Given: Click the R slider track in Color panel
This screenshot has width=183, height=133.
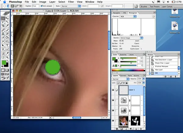Looking at the screenshot, I should tap(128, 58).
